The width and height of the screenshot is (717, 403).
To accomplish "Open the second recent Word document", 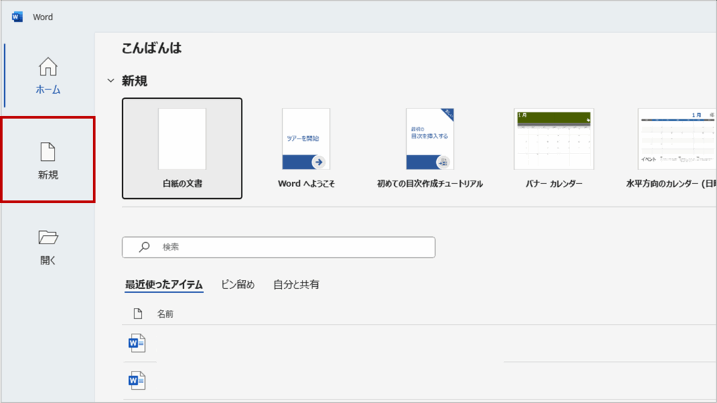I will pyautogui.click(x=137, y=381).
